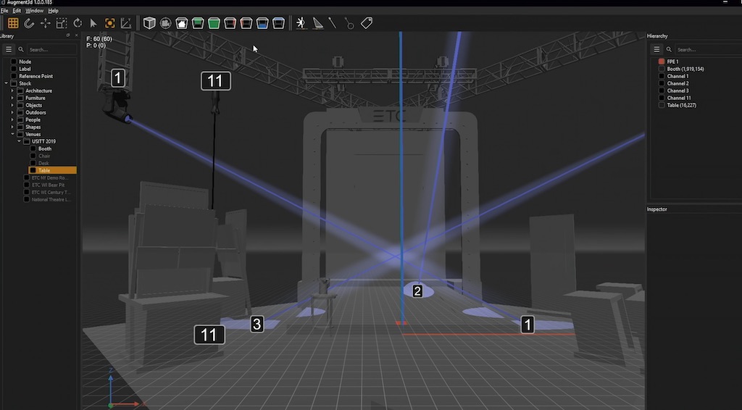Select the move arrows tool
This screenshot has height=410, width=742.
click(x=45, y=23)
